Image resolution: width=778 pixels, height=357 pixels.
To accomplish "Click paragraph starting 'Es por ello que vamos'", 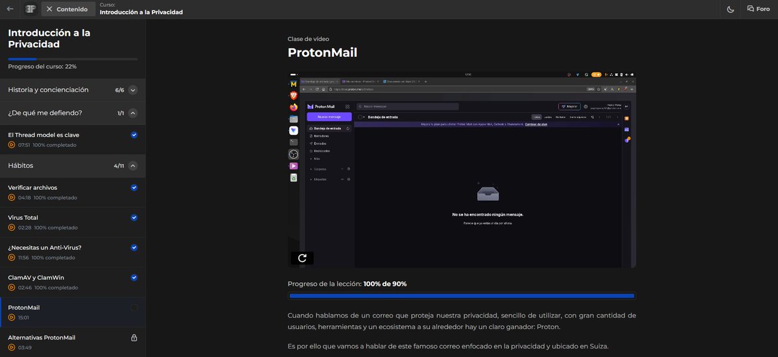I will click(x=448, y=345).
